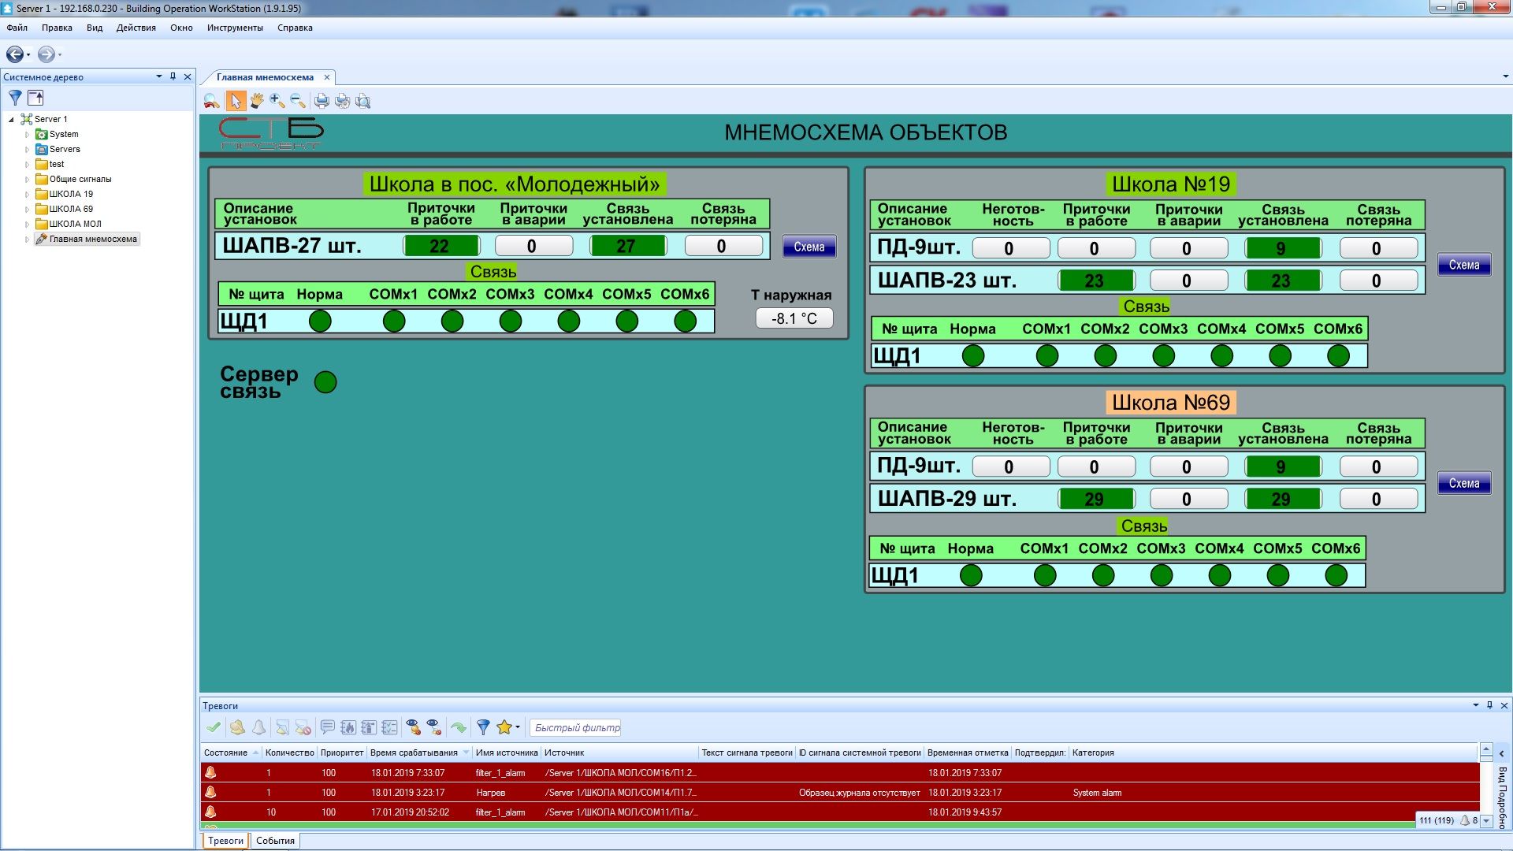Expand the Общие сигналы tree node
The image size is (1513, 851).
(27, 179)
